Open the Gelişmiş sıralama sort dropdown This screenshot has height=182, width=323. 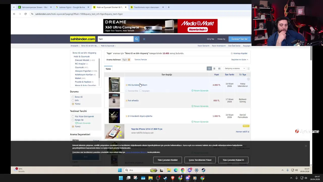point(235,69)
